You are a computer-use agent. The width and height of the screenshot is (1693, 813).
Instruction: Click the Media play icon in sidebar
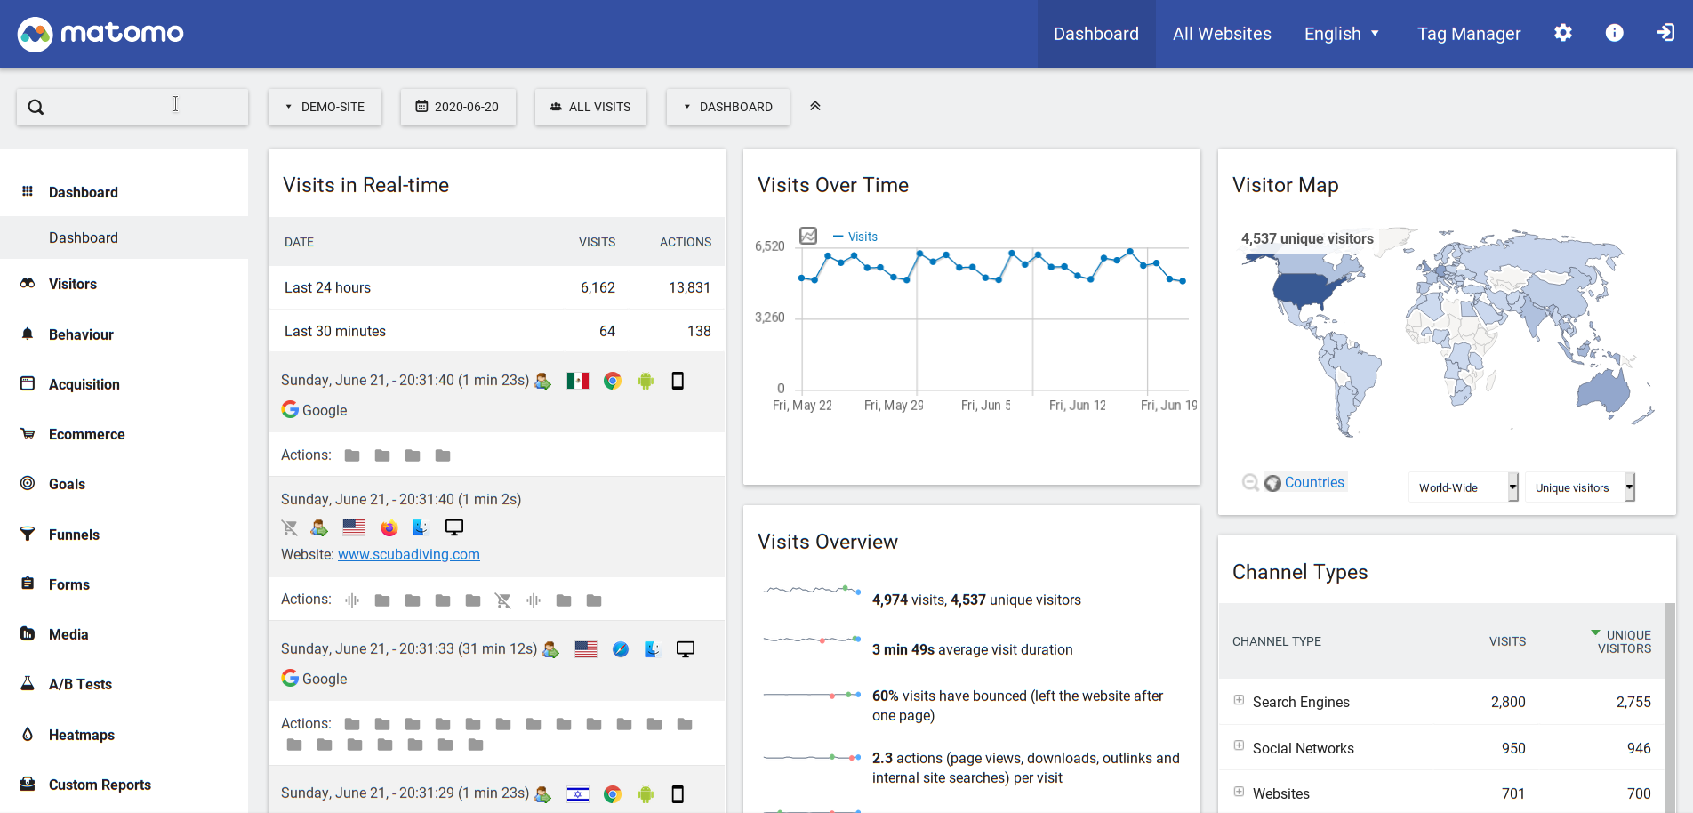28,633
